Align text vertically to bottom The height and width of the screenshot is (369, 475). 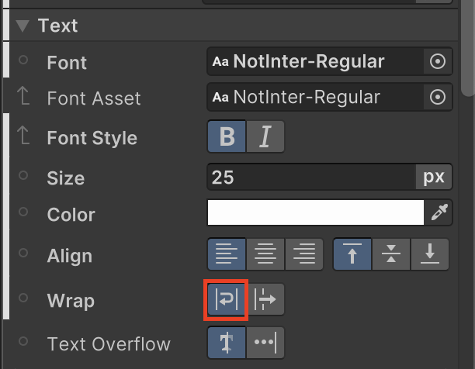click(430, 255)
